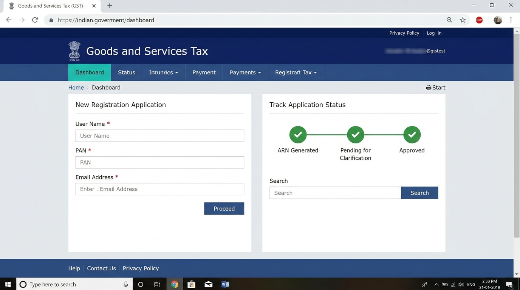Screen dimensions: 520x290
Task: Expand the Registratt Tax dropdown menu
Action: pyautogui.click(x=296, y=72)
